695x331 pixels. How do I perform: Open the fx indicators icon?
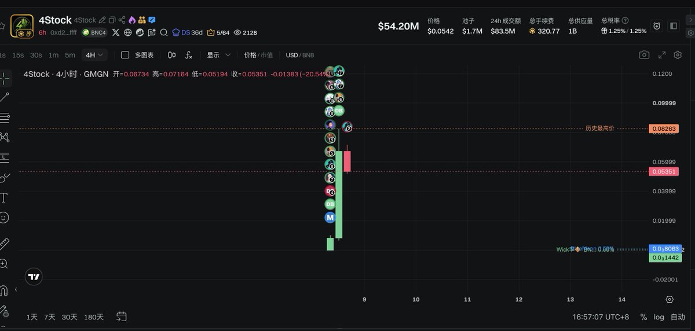coord(189,55)
